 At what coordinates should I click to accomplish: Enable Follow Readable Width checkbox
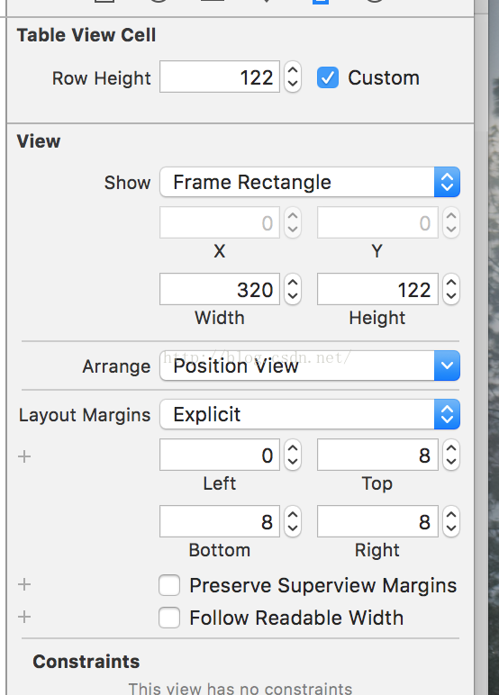(169, 618)
